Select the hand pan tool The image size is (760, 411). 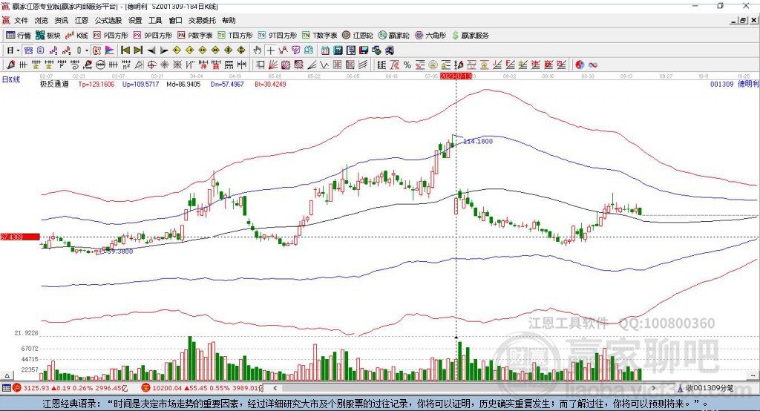pyautogui.click(x=258, y=50)
